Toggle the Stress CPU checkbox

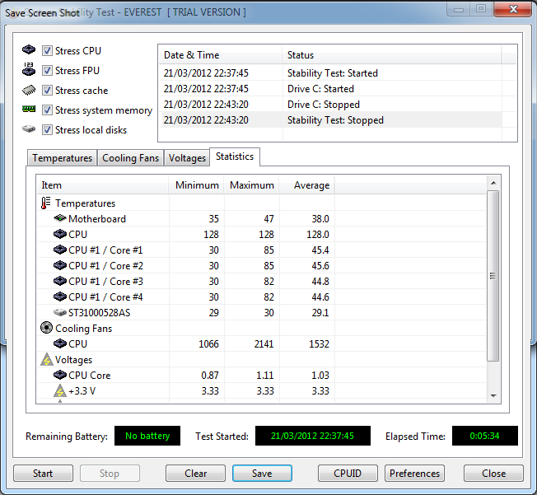47,51
